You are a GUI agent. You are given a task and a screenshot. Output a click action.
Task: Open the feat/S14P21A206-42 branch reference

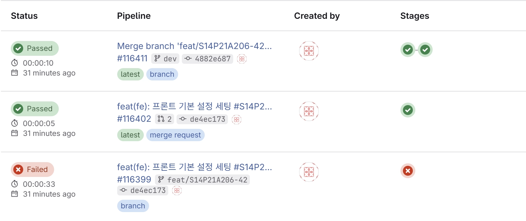[203, 180]
